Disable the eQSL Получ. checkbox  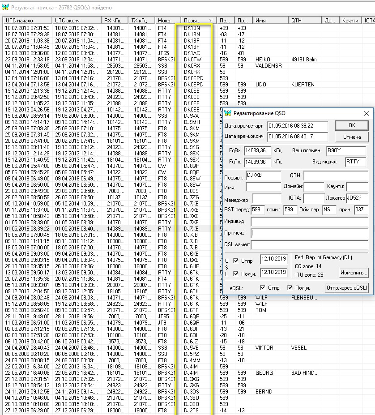pos(290,287)
